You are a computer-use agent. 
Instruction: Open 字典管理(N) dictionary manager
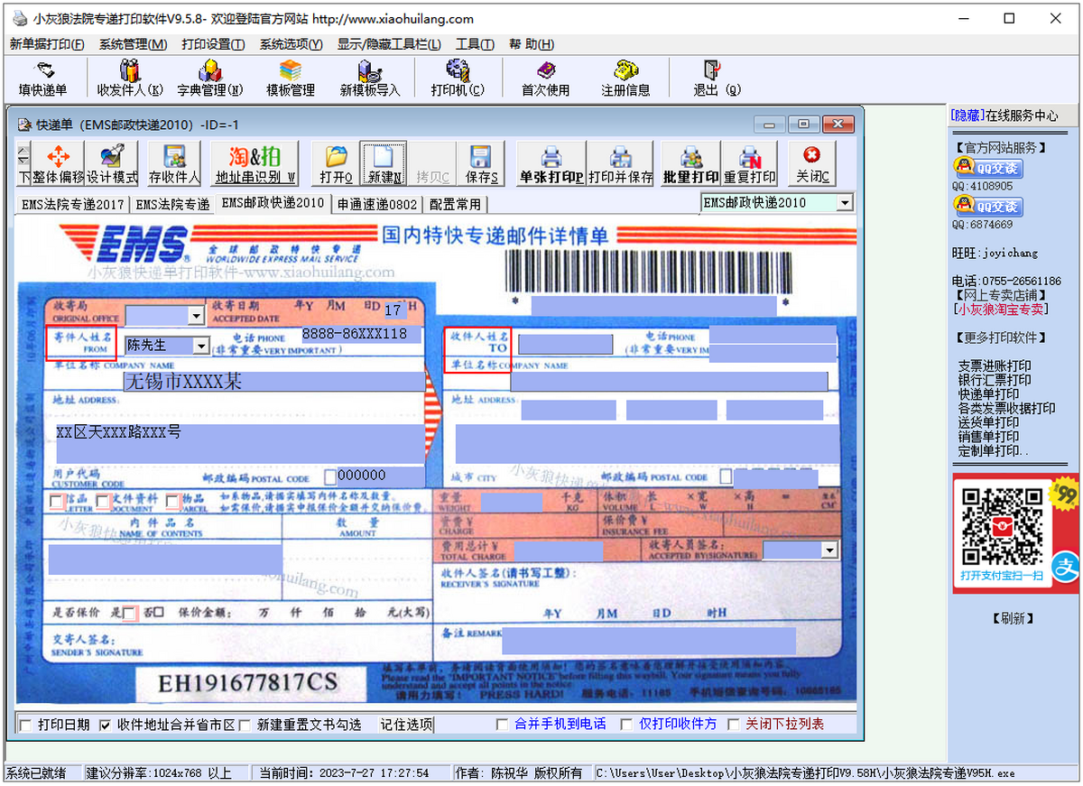(209, 79)
